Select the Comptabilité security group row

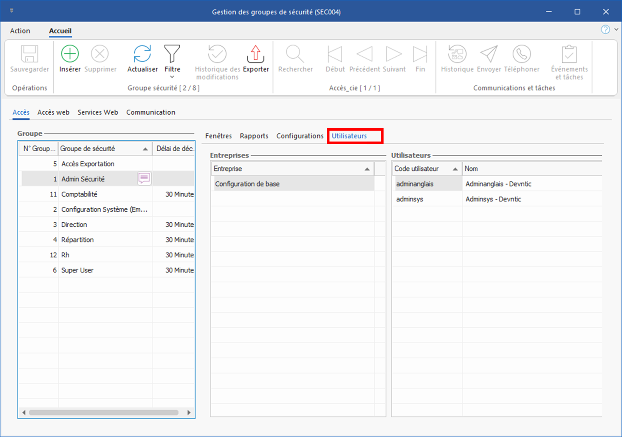coord(79,194)
